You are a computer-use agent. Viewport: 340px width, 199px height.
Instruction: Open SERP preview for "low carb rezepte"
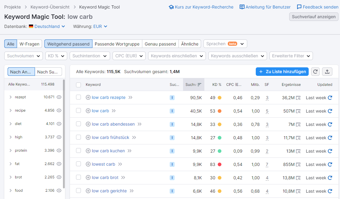coord(298,97)
